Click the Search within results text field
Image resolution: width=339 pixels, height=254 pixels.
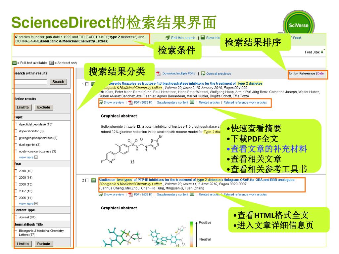coord(30,82)
